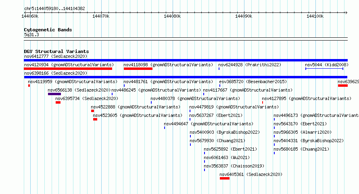Select the nsv4496173 variant label
359x194 pixels.
tap(316, 115)
